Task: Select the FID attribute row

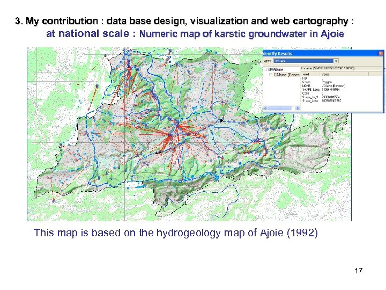Action: click(342, 78)
